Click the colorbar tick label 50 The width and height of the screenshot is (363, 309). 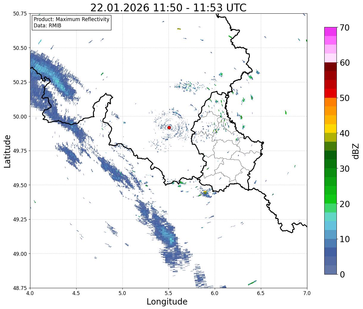click(x=345, y=98)
